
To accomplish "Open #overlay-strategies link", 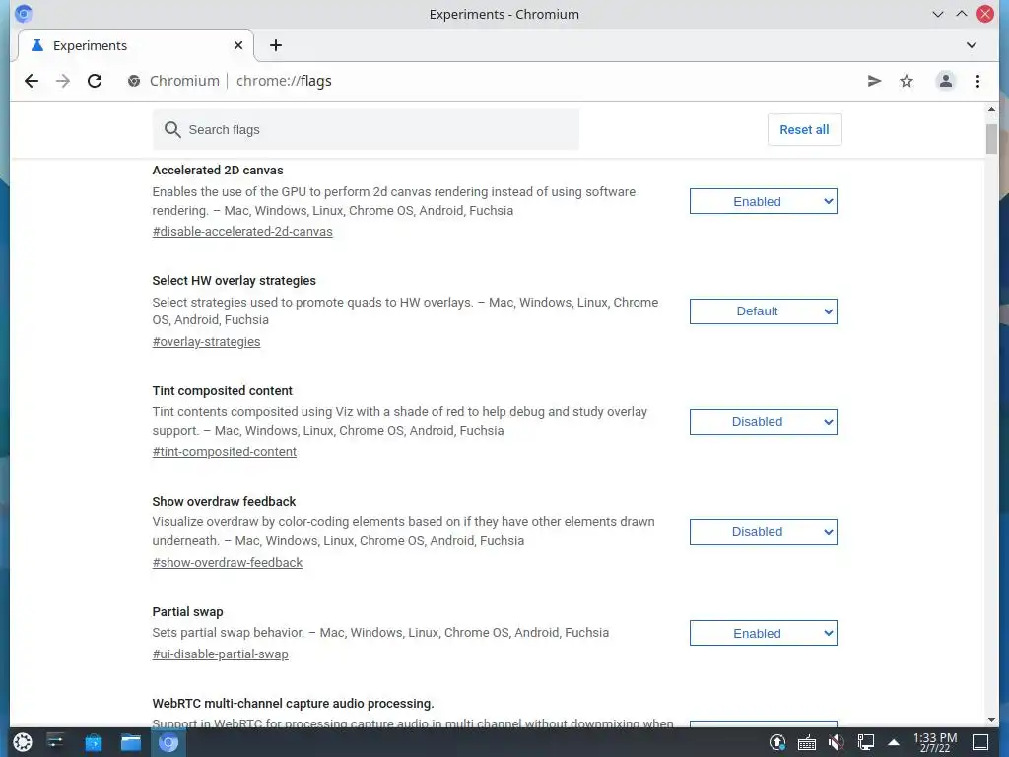I will tap(207, 342).
